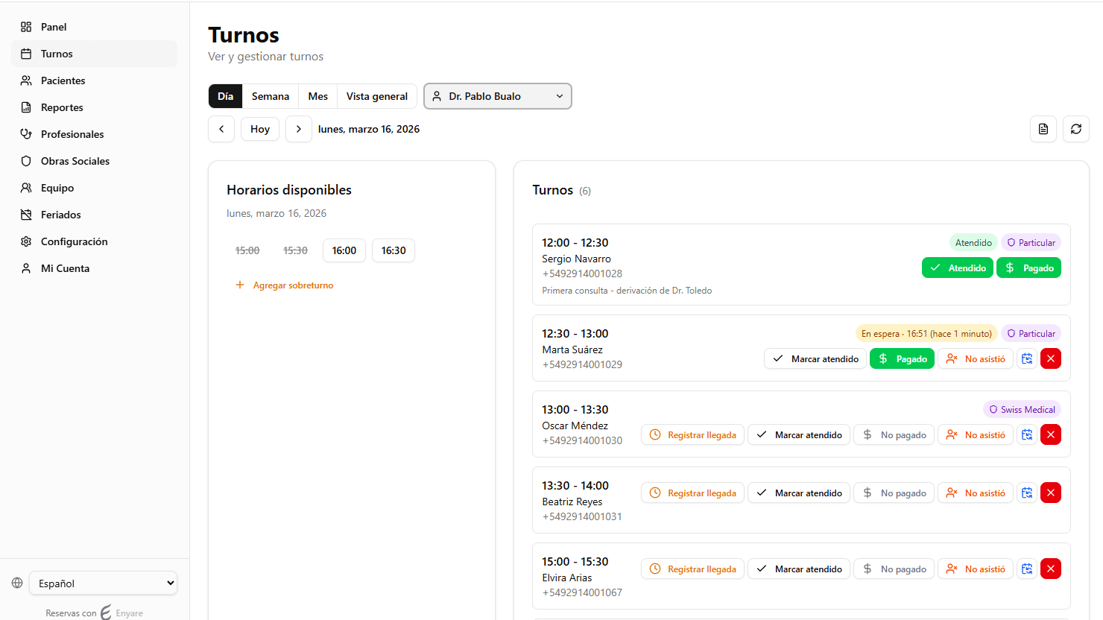Toggle payment status for Beatriz Reyes to paid
This screenshot has width=1103, height=620.
(894, 493)
